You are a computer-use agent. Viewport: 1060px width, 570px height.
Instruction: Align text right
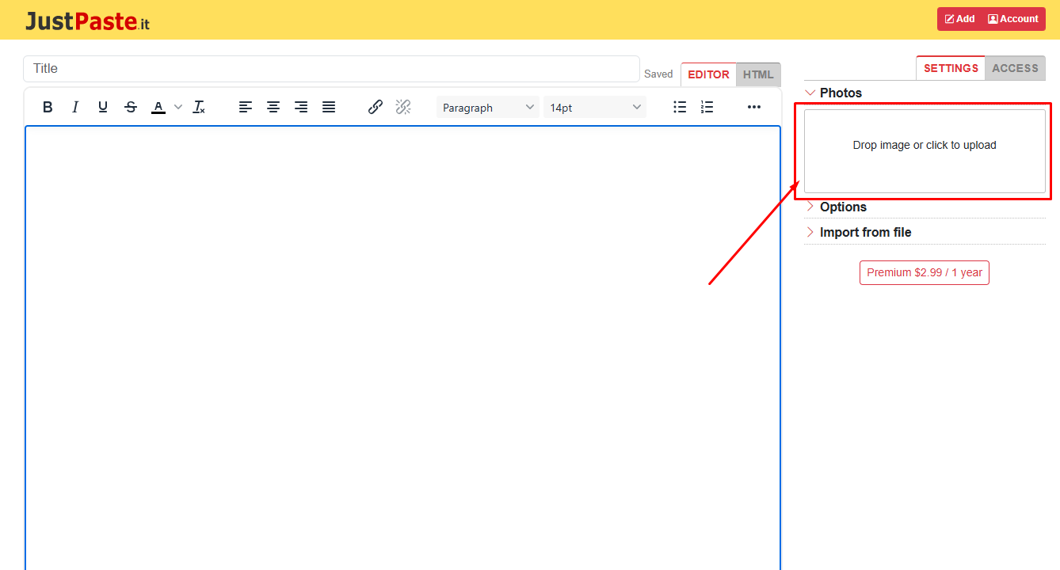tap(301, 107)
